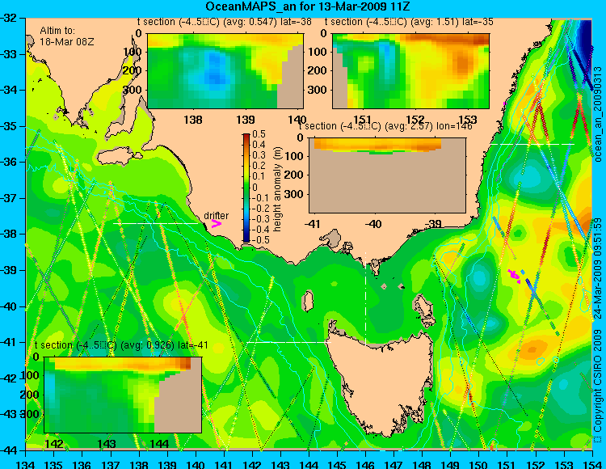This screenshot has width=606, height=469.
Task: Click the "t section ... (avg: 0.547) lat=-38" heading
Action: (x=225, y=22)
